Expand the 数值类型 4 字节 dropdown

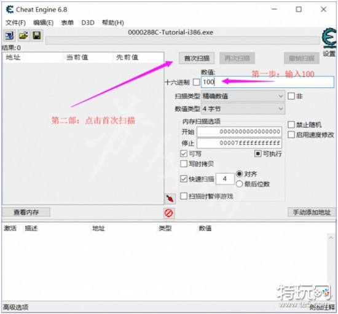pos(243,109)
